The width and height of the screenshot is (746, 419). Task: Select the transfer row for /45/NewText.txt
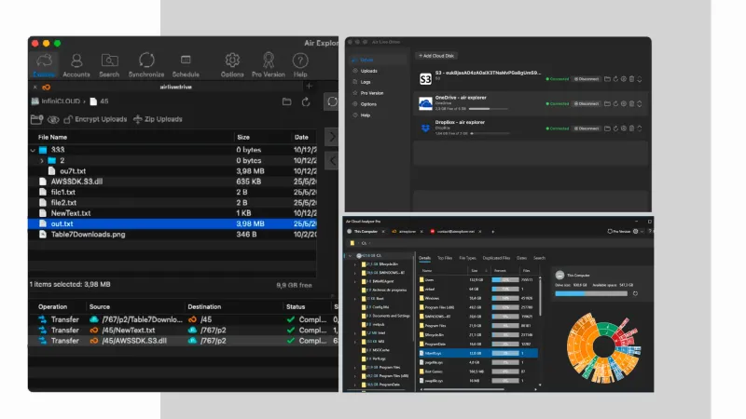pos(183,331)
